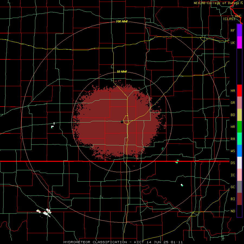This screenshot has height=244, width=244.
Task: Pick the HR green legend swatch
Action: (239, 127)
